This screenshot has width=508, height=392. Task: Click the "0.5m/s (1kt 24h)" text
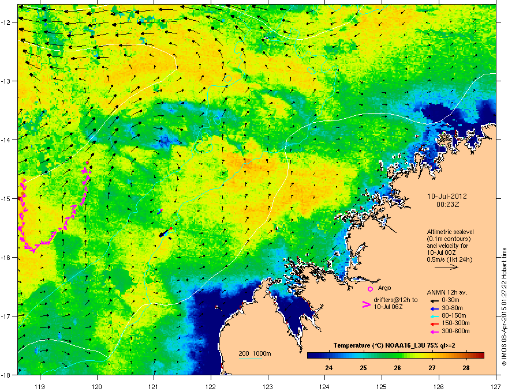tap(449, 259)
